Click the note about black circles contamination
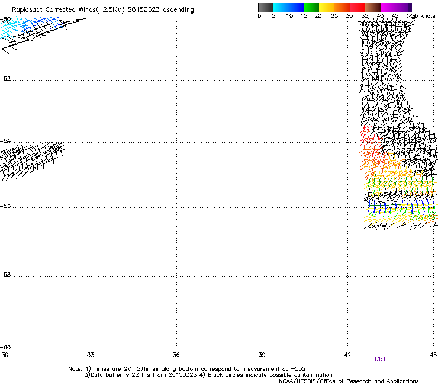This screenshot has height=385, width=438. tap(270, 375)
